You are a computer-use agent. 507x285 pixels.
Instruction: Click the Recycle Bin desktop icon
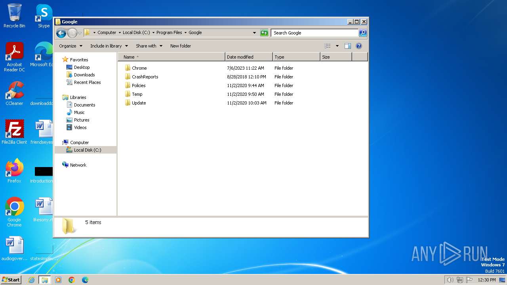(14, 16)
